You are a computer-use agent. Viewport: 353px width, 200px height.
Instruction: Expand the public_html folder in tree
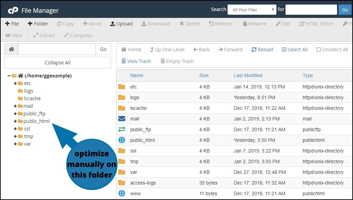point(15,122)
